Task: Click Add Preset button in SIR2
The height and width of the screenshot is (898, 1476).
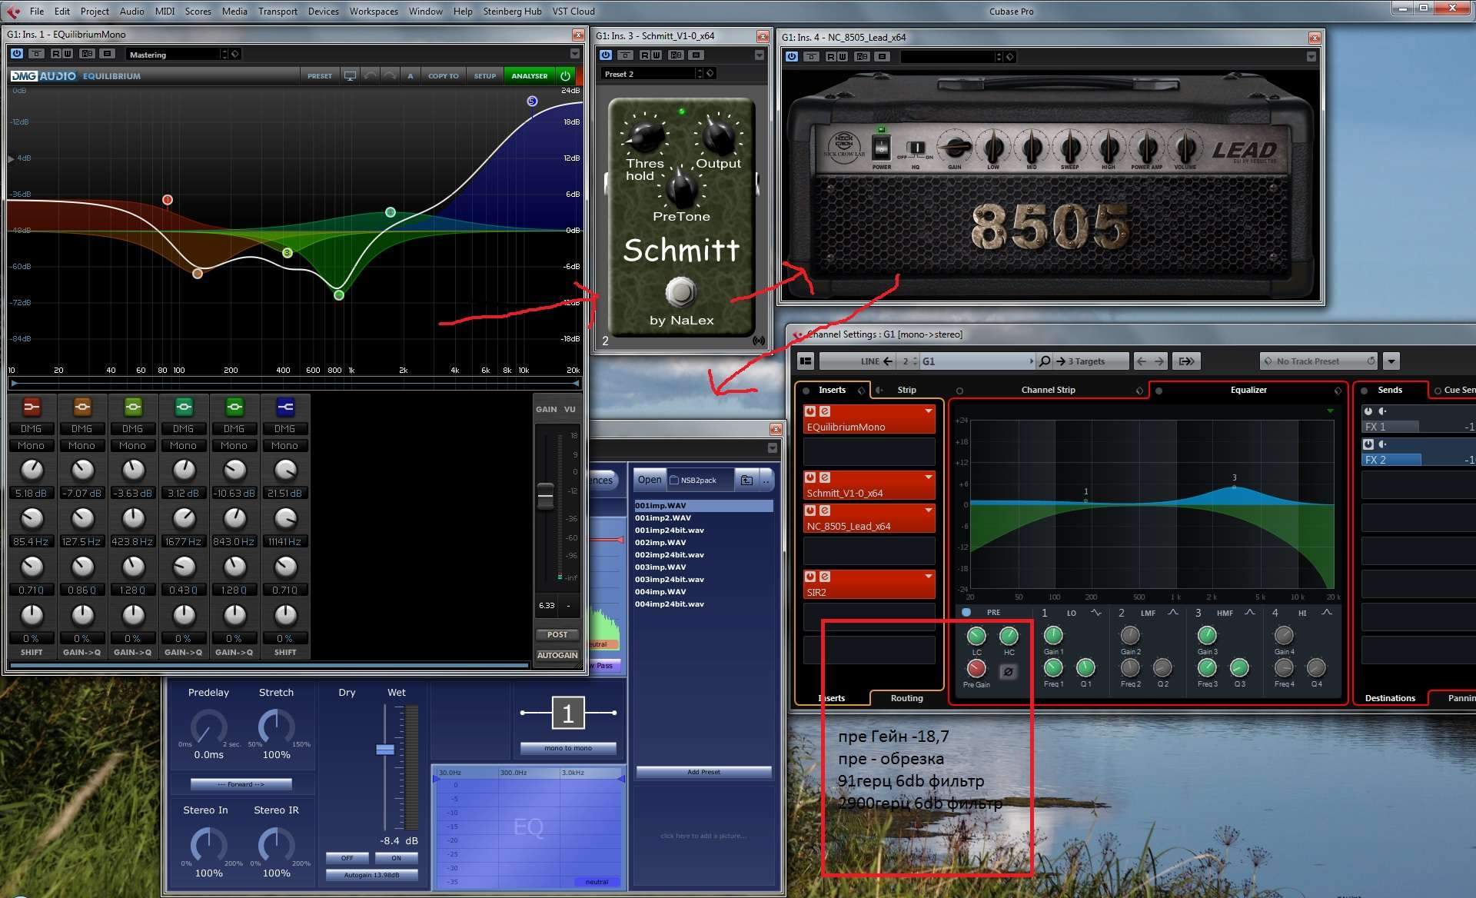Action: pyautogui.click(x=703, y=772)
